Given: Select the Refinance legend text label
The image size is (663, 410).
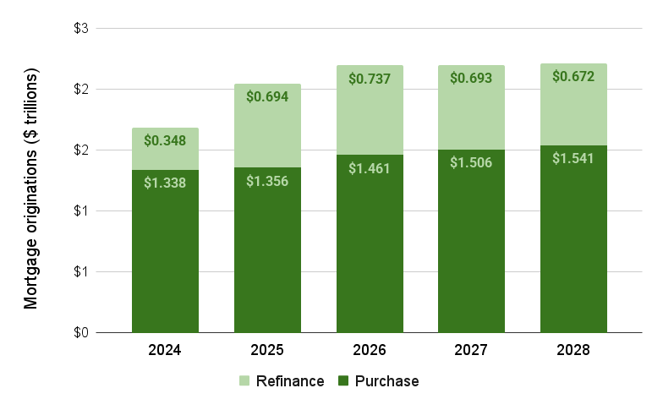Looking at the screenshot, I should (x=290, y=381).
